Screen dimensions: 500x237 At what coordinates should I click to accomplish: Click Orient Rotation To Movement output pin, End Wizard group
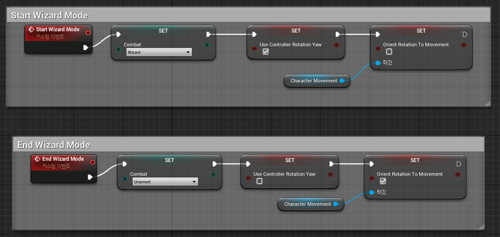pos(458,174)
